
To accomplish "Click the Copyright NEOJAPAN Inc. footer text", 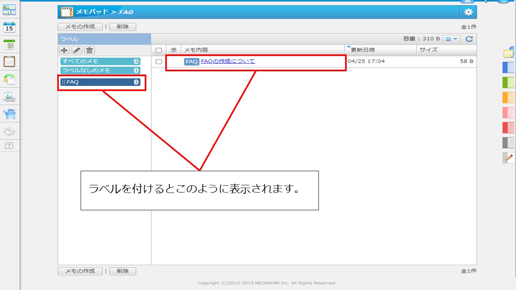I will pyautogui.click(x=267, y=283).
